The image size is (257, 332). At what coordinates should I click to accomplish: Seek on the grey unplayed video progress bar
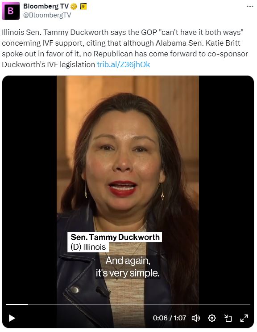point(139,304)
